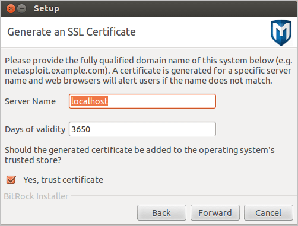
Task: Click the 'Days of validity' label
Action: point(35,129)
